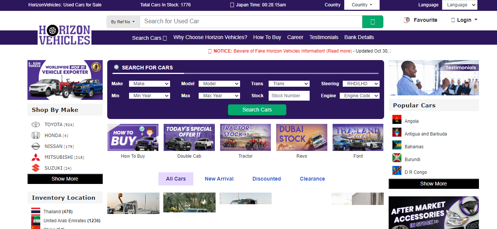Click the NISSAN (179) make link
The height and width of the screenshot is (229, 497).
pyautogui.click(x=59, y=146)
